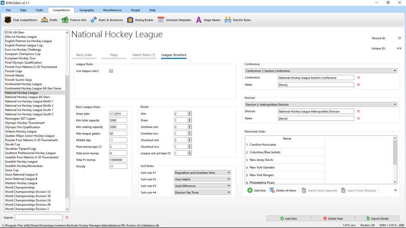This screenshot has height=228, width=406.
Task: Click Import Items (Replace)
Action: [x=359, y=190]
